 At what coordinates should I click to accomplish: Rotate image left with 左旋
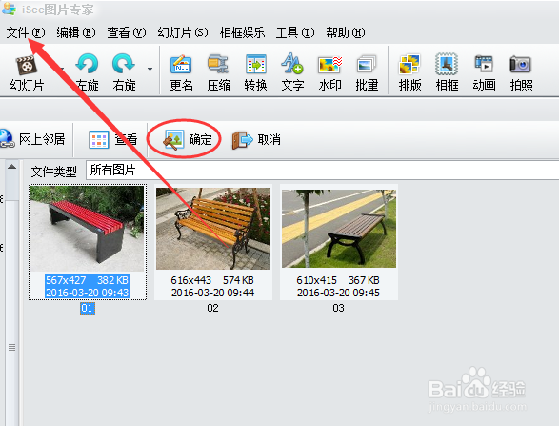tap(88, 73)
